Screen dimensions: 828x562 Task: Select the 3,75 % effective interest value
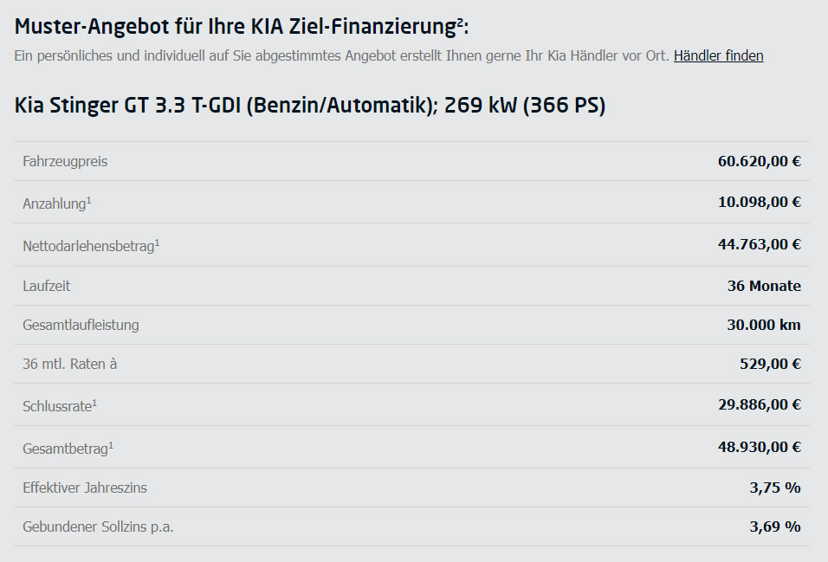[774, 488]
